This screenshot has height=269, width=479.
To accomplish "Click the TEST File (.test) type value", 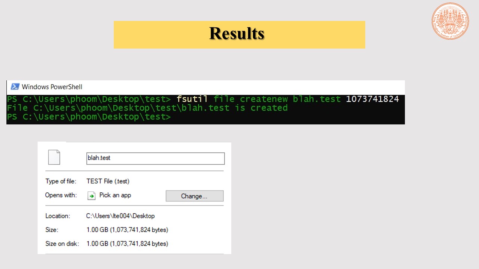I will [x=108, y=181].
